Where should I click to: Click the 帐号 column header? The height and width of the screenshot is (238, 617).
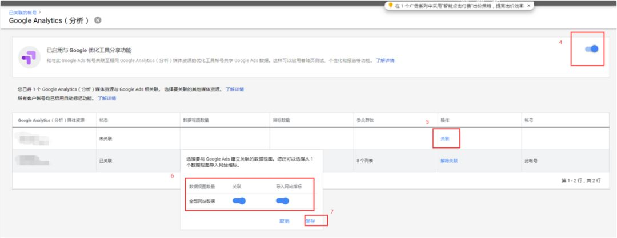tap(529, 120)
